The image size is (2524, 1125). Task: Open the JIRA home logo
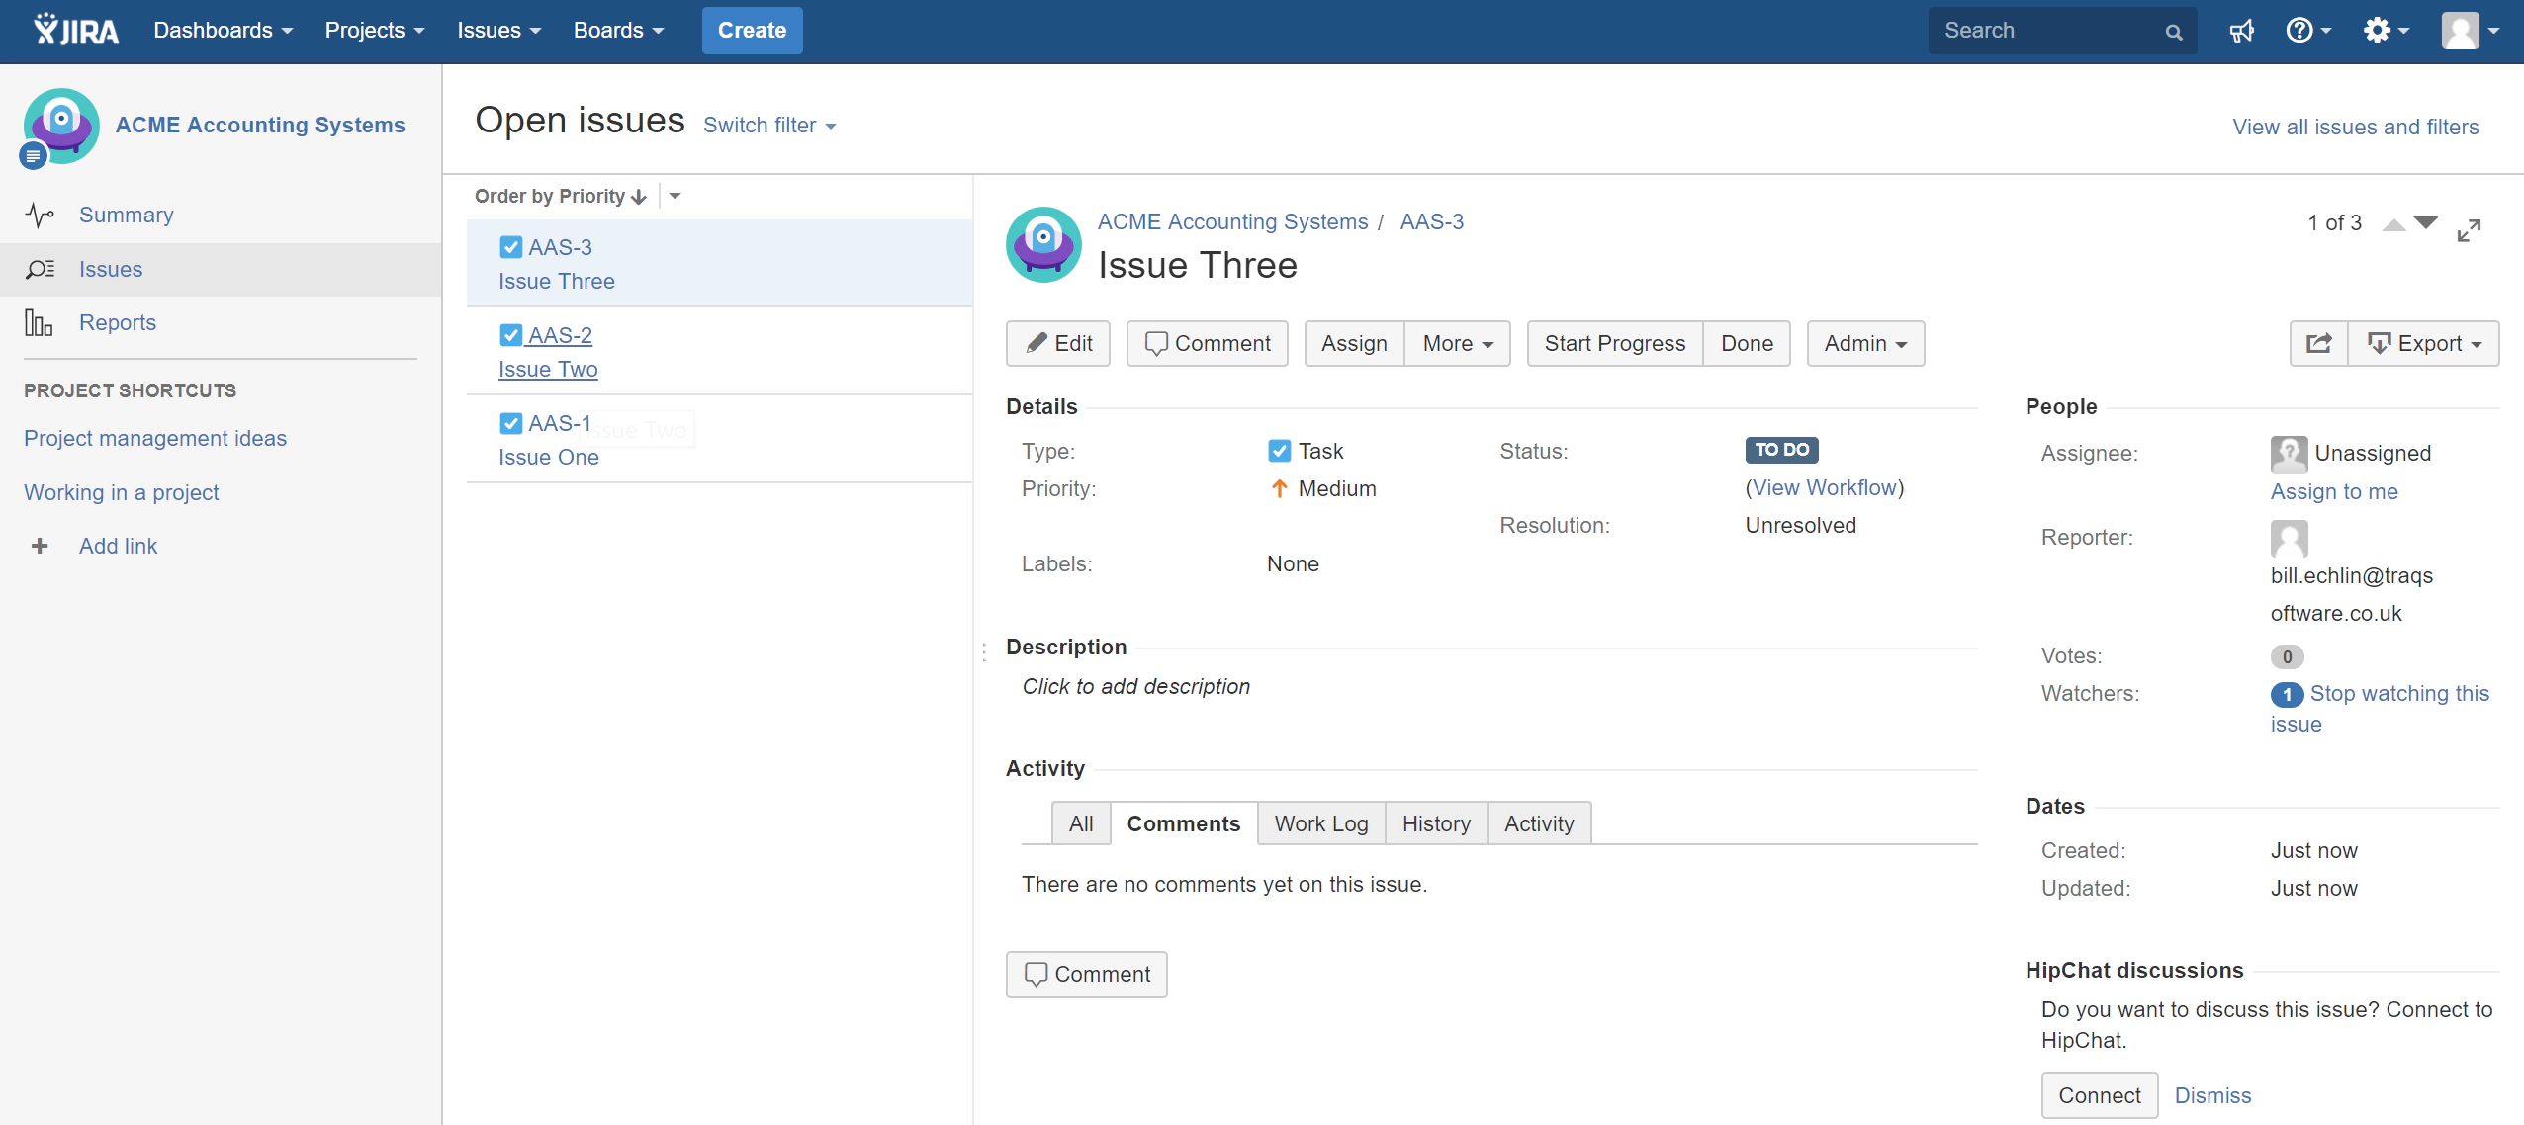pos(74,29)
